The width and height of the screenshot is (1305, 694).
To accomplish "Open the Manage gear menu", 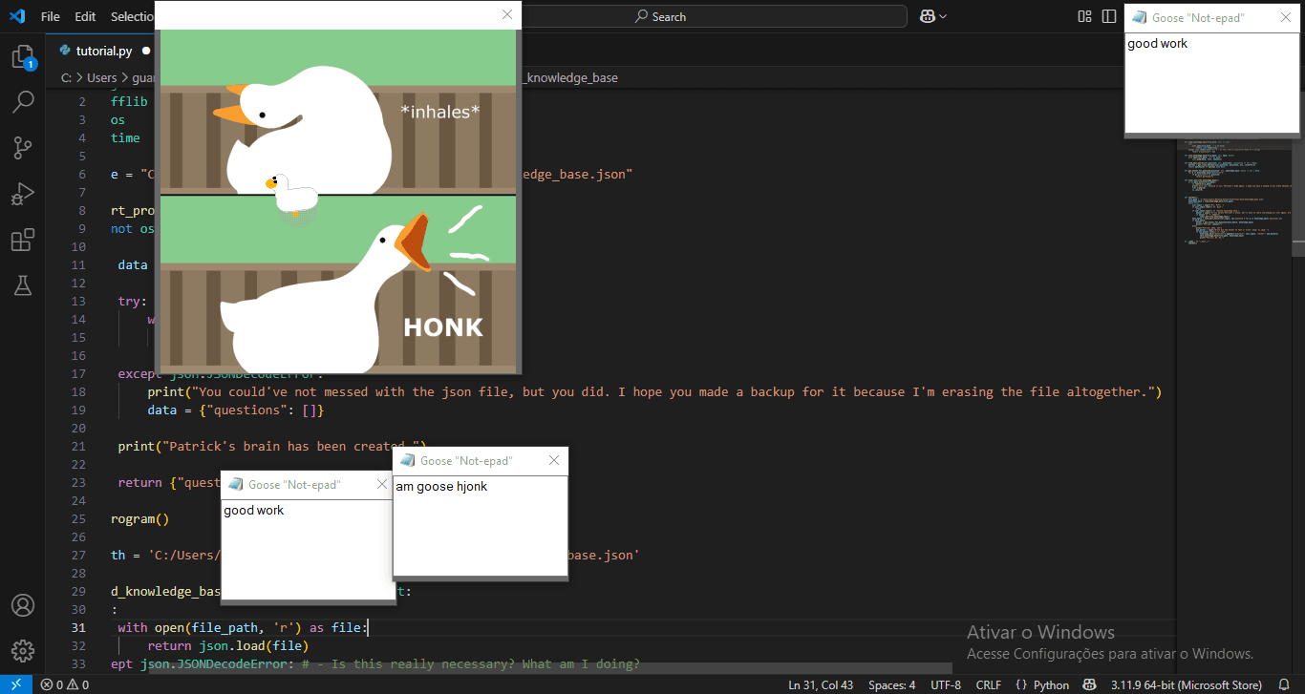I will (23, 651).
